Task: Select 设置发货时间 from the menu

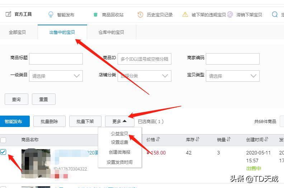Action: (x=119, y=162)
